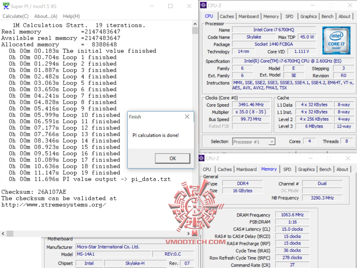Click the Technology value '14 nm'
The width and height of the screenshot is (357, 268).
(243, 51)
